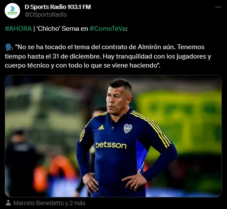Open the #AHORA hashtag
227x209 pixels.
(18, 29)
